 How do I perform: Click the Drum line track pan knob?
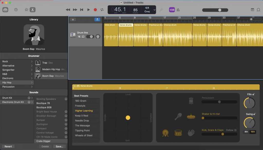click(98, 36)
